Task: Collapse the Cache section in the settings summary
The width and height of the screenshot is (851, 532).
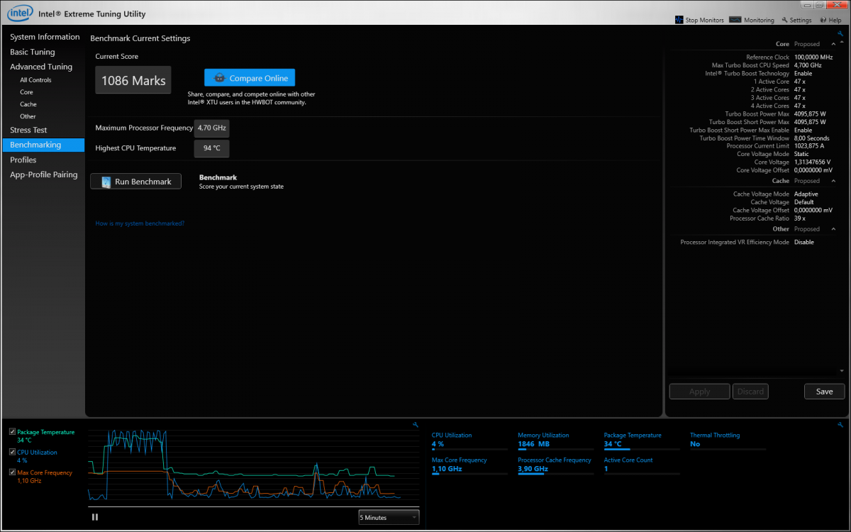Action: point(833,181)
